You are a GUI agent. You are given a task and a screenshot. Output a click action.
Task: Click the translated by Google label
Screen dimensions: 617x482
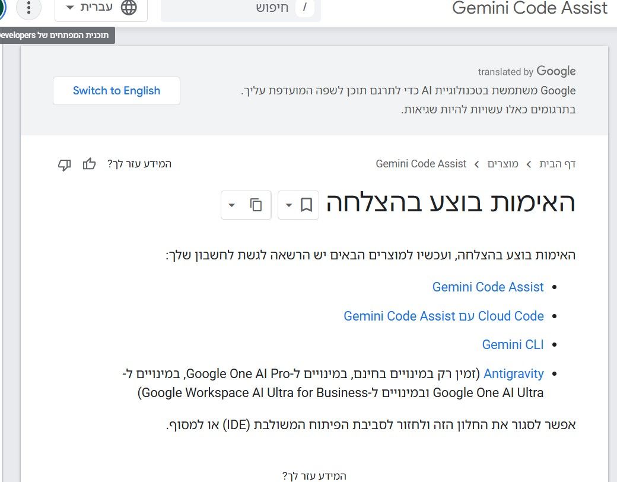pyautogui.click(x=527, y=71)
